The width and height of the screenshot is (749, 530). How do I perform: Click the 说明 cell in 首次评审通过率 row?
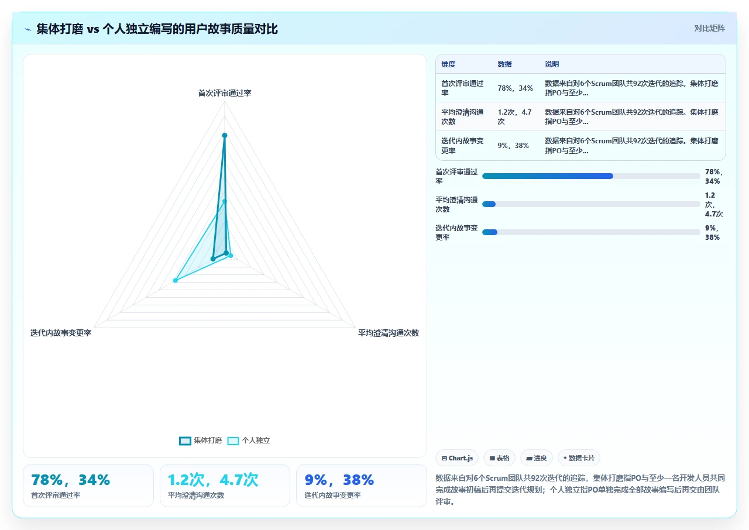pos(632,88)
